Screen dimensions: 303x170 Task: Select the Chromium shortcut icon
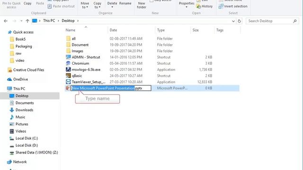[68, 63]
